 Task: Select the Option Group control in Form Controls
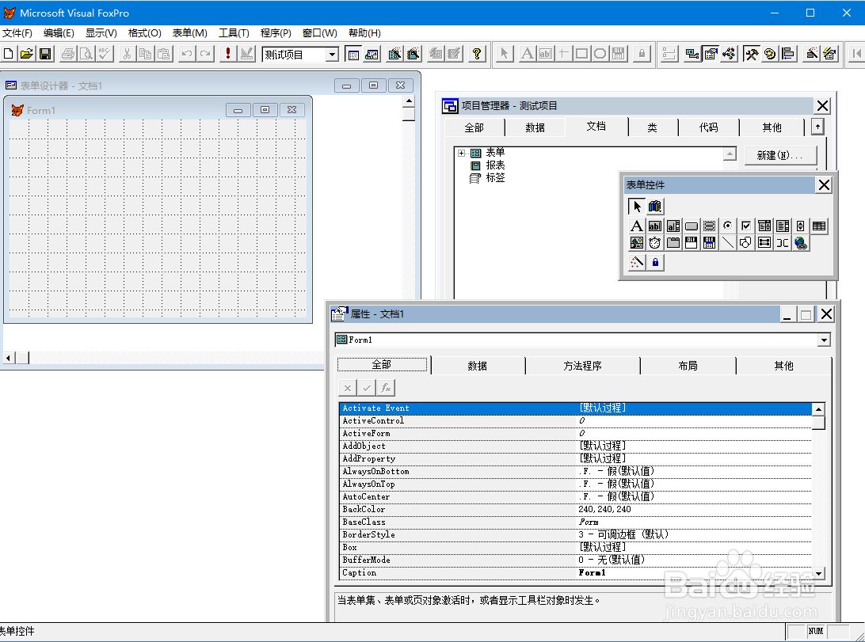[x=728, y=226]
